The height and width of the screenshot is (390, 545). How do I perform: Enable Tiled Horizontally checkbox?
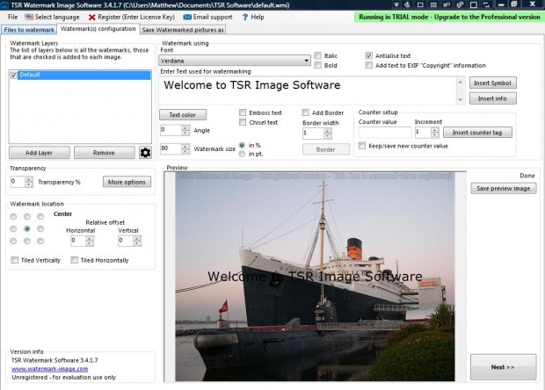pos(74,260)
